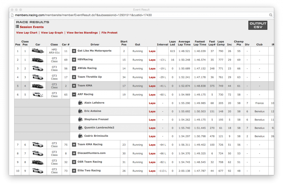Expand the Elite Two Racing drivers
The image size is (283, 186).
tap(74, 170)
